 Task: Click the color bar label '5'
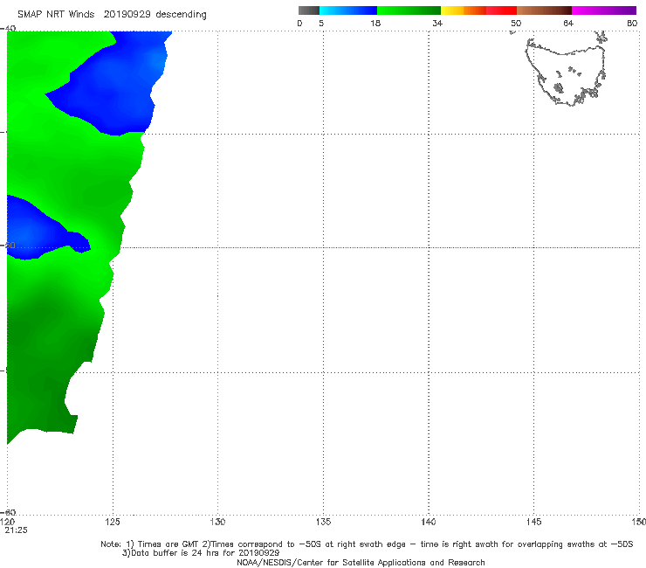(321, 24)
